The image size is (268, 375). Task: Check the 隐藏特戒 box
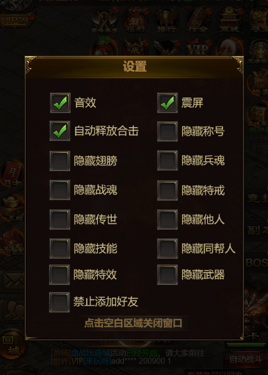point(168,191)
